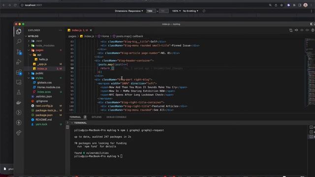Collapse the TERMINAL section chevron

tap(72, 123)
